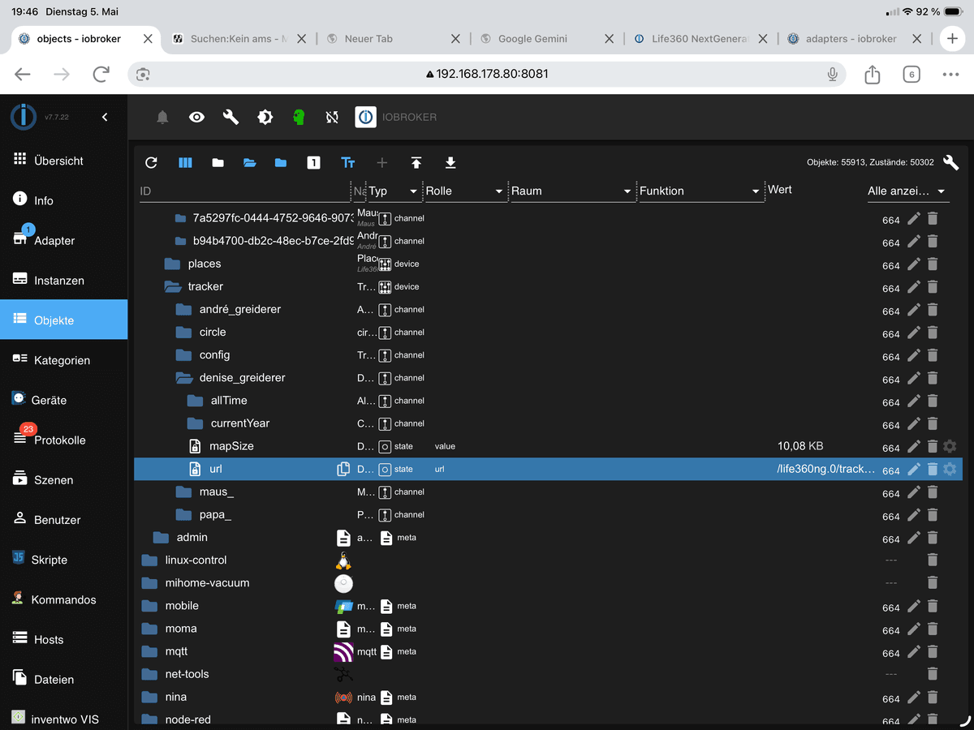Open Übersicht in the sidebar
This screenshot has width=974, height=730.
(63, 161)
